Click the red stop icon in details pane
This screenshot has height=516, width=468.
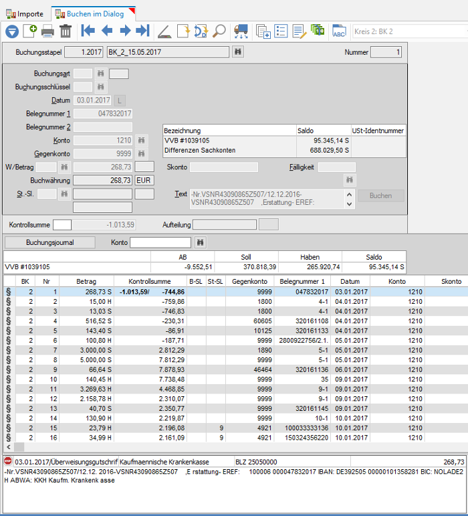pos(8,461)
